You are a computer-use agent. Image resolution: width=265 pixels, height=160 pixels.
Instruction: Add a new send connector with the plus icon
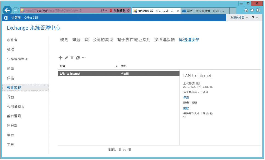[x=61, y=58]
